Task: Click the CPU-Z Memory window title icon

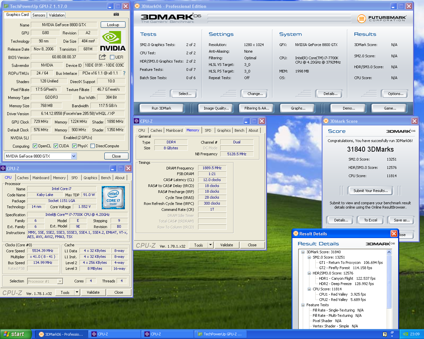Action: click(136, 121)
